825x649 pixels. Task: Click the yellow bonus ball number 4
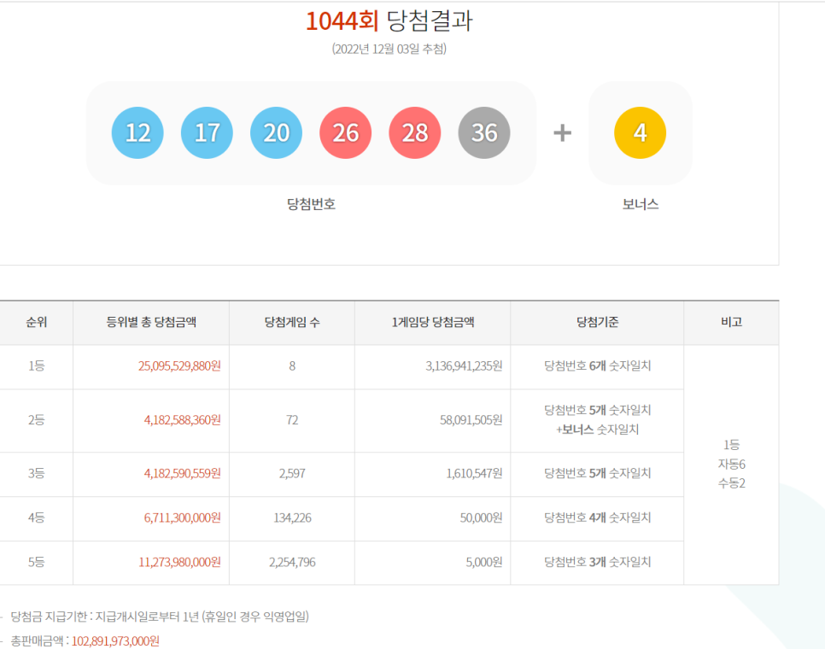coord(640,132)
